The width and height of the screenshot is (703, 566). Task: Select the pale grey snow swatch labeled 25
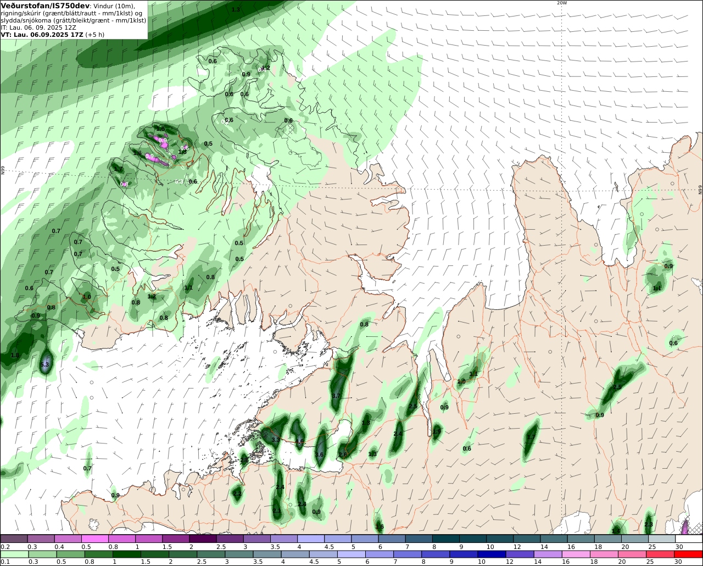pyautogui.click(x=662, y=539)
